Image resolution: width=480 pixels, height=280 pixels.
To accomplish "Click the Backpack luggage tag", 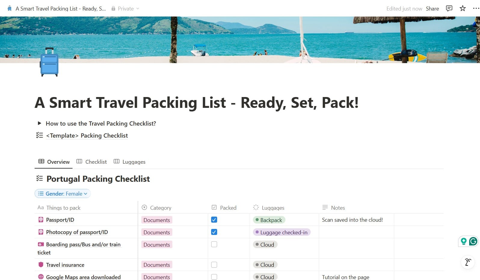I will click(x=269, y=220).
